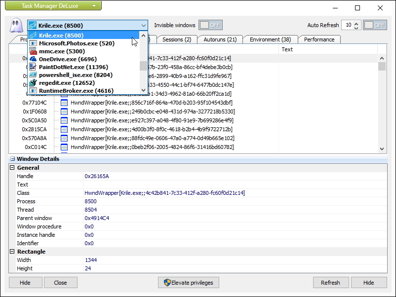The width and height of the screenshot is (396, 297).
Task: Click window icon of row 0xC014C
Action: pyautogui.click(x=64, y=147)
